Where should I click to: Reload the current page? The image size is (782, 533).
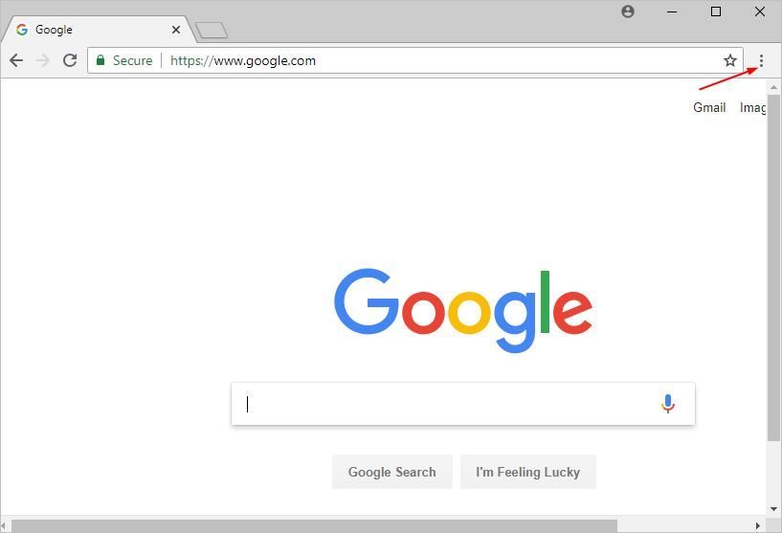pos(70,60)
